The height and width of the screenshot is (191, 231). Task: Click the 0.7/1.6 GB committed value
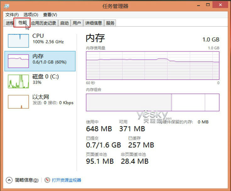pos(104,145)
